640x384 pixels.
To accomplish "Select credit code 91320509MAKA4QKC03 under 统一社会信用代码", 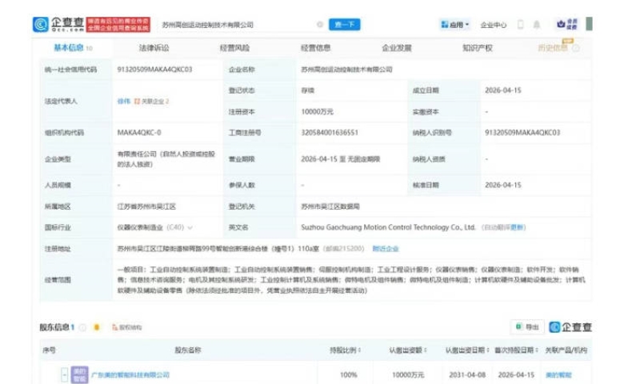I will point(154,70).
